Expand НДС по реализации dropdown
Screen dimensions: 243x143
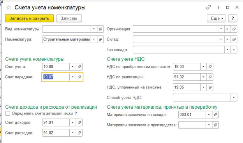pyautogui.click(x=204, y=77)
